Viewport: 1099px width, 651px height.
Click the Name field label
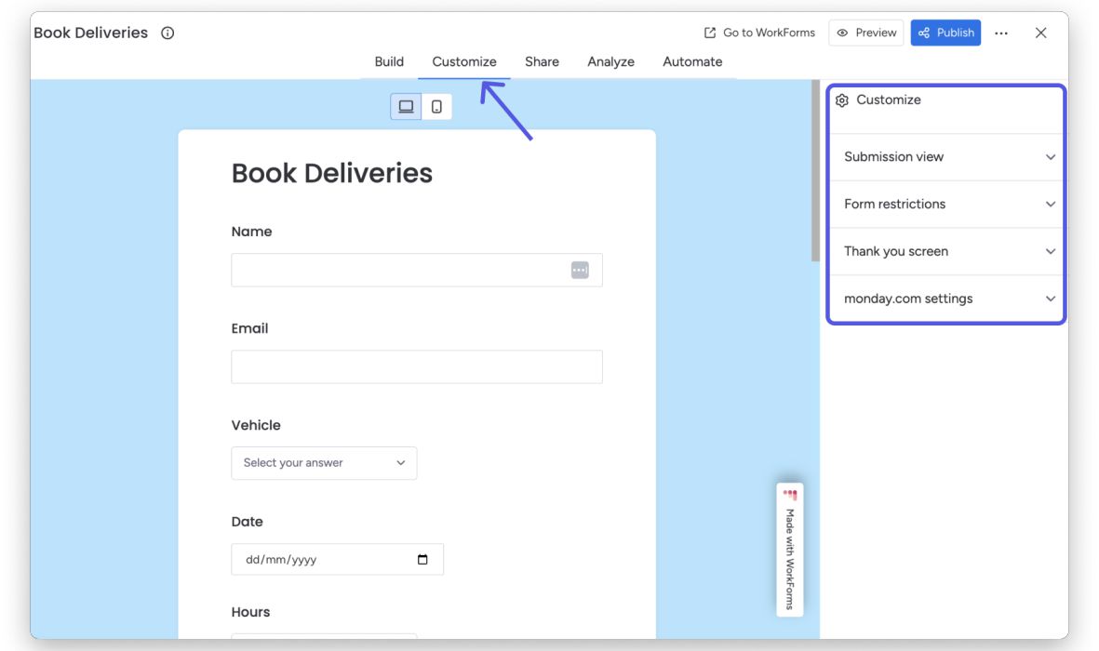(251, 232)
